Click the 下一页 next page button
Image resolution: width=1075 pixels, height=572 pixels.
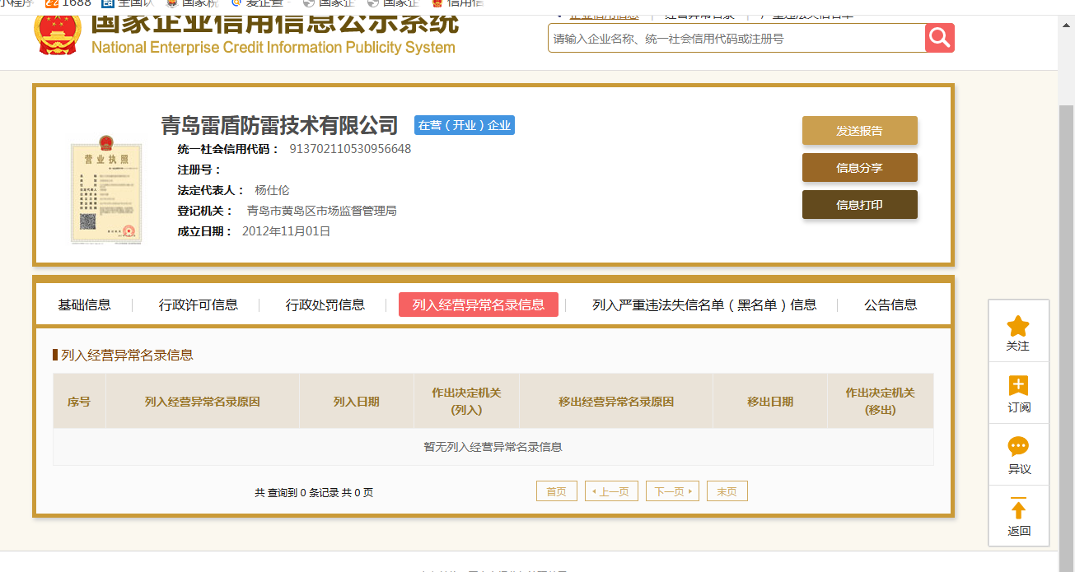[x=672, y=491]
